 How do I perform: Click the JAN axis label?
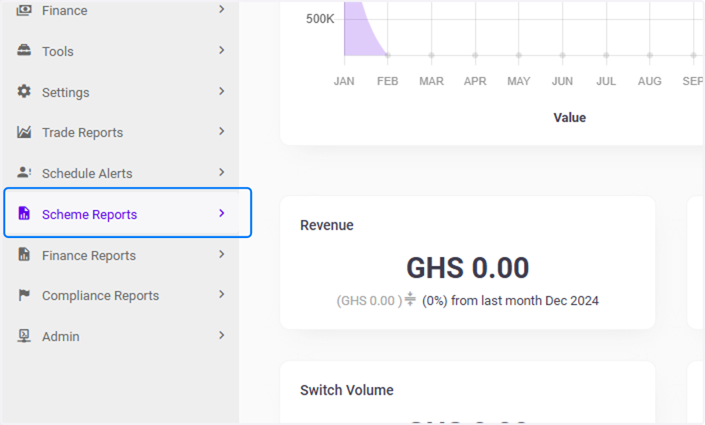coord(344,81)
